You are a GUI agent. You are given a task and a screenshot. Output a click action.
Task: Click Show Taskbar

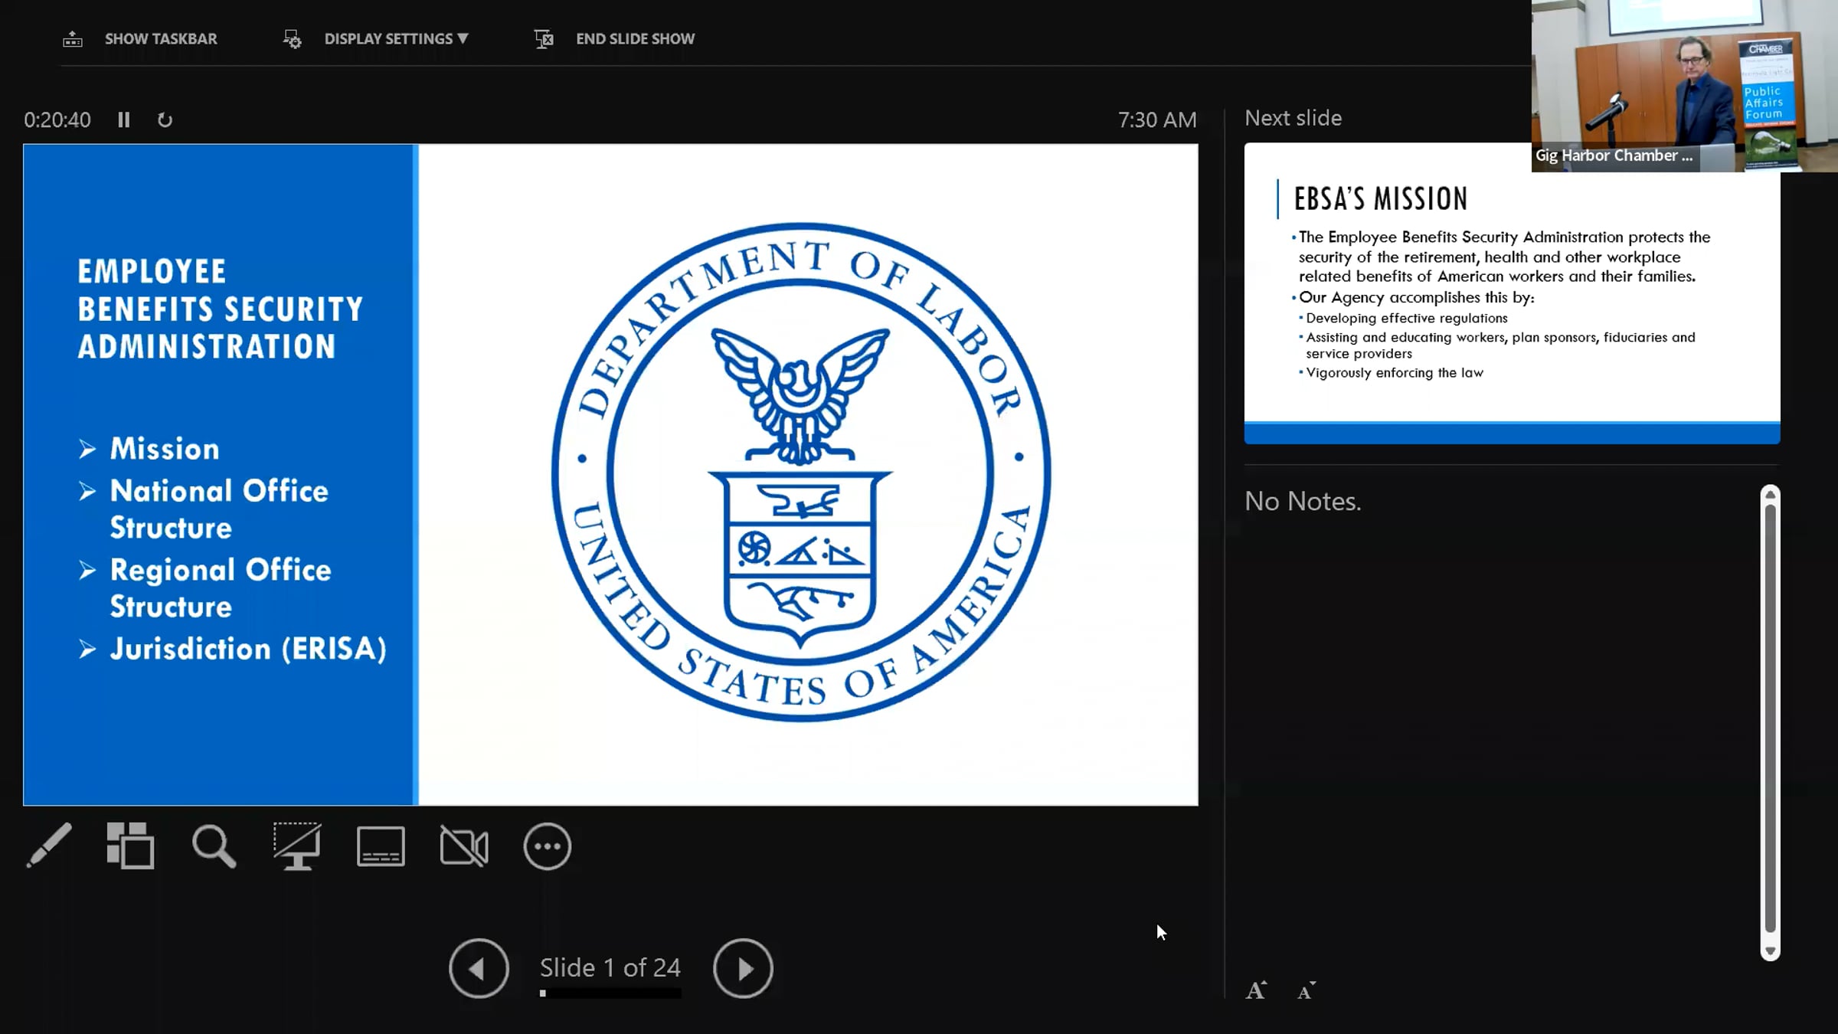[140, 38]
